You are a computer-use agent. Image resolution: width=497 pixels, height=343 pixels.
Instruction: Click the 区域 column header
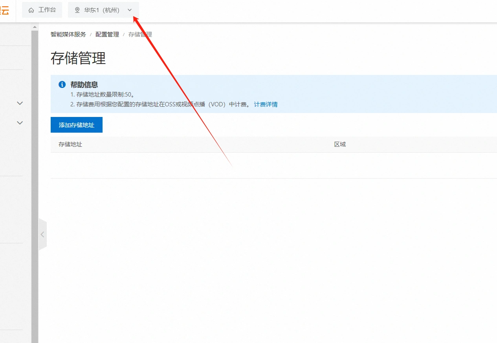(x=340, y=144)
